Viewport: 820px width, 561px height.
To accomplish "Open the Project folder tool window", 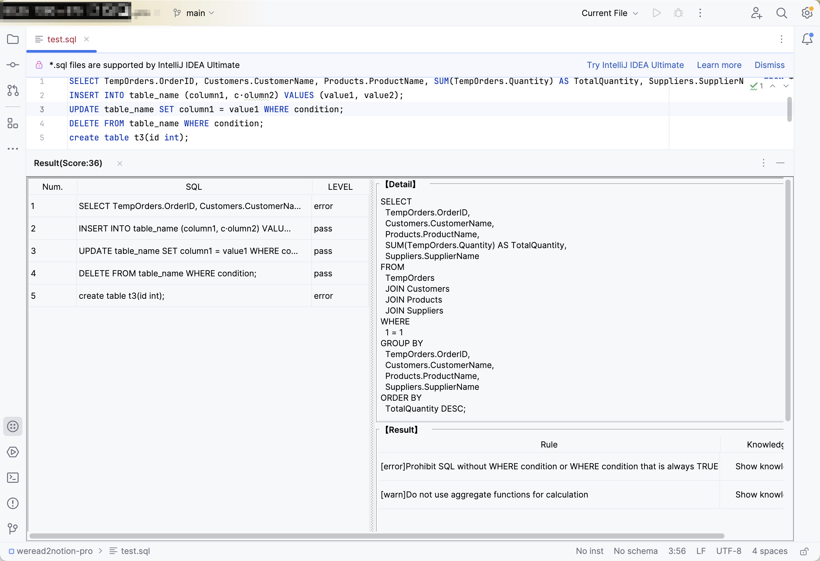I will coord(13,39).
